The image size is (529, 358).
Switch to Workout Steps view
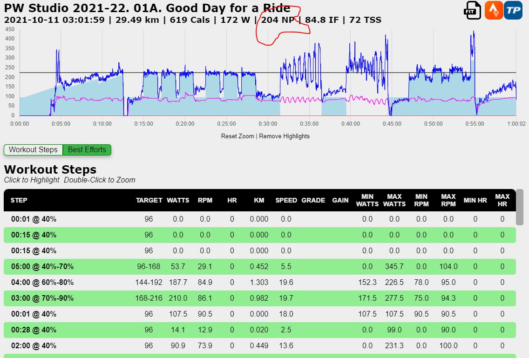point(33,150)
